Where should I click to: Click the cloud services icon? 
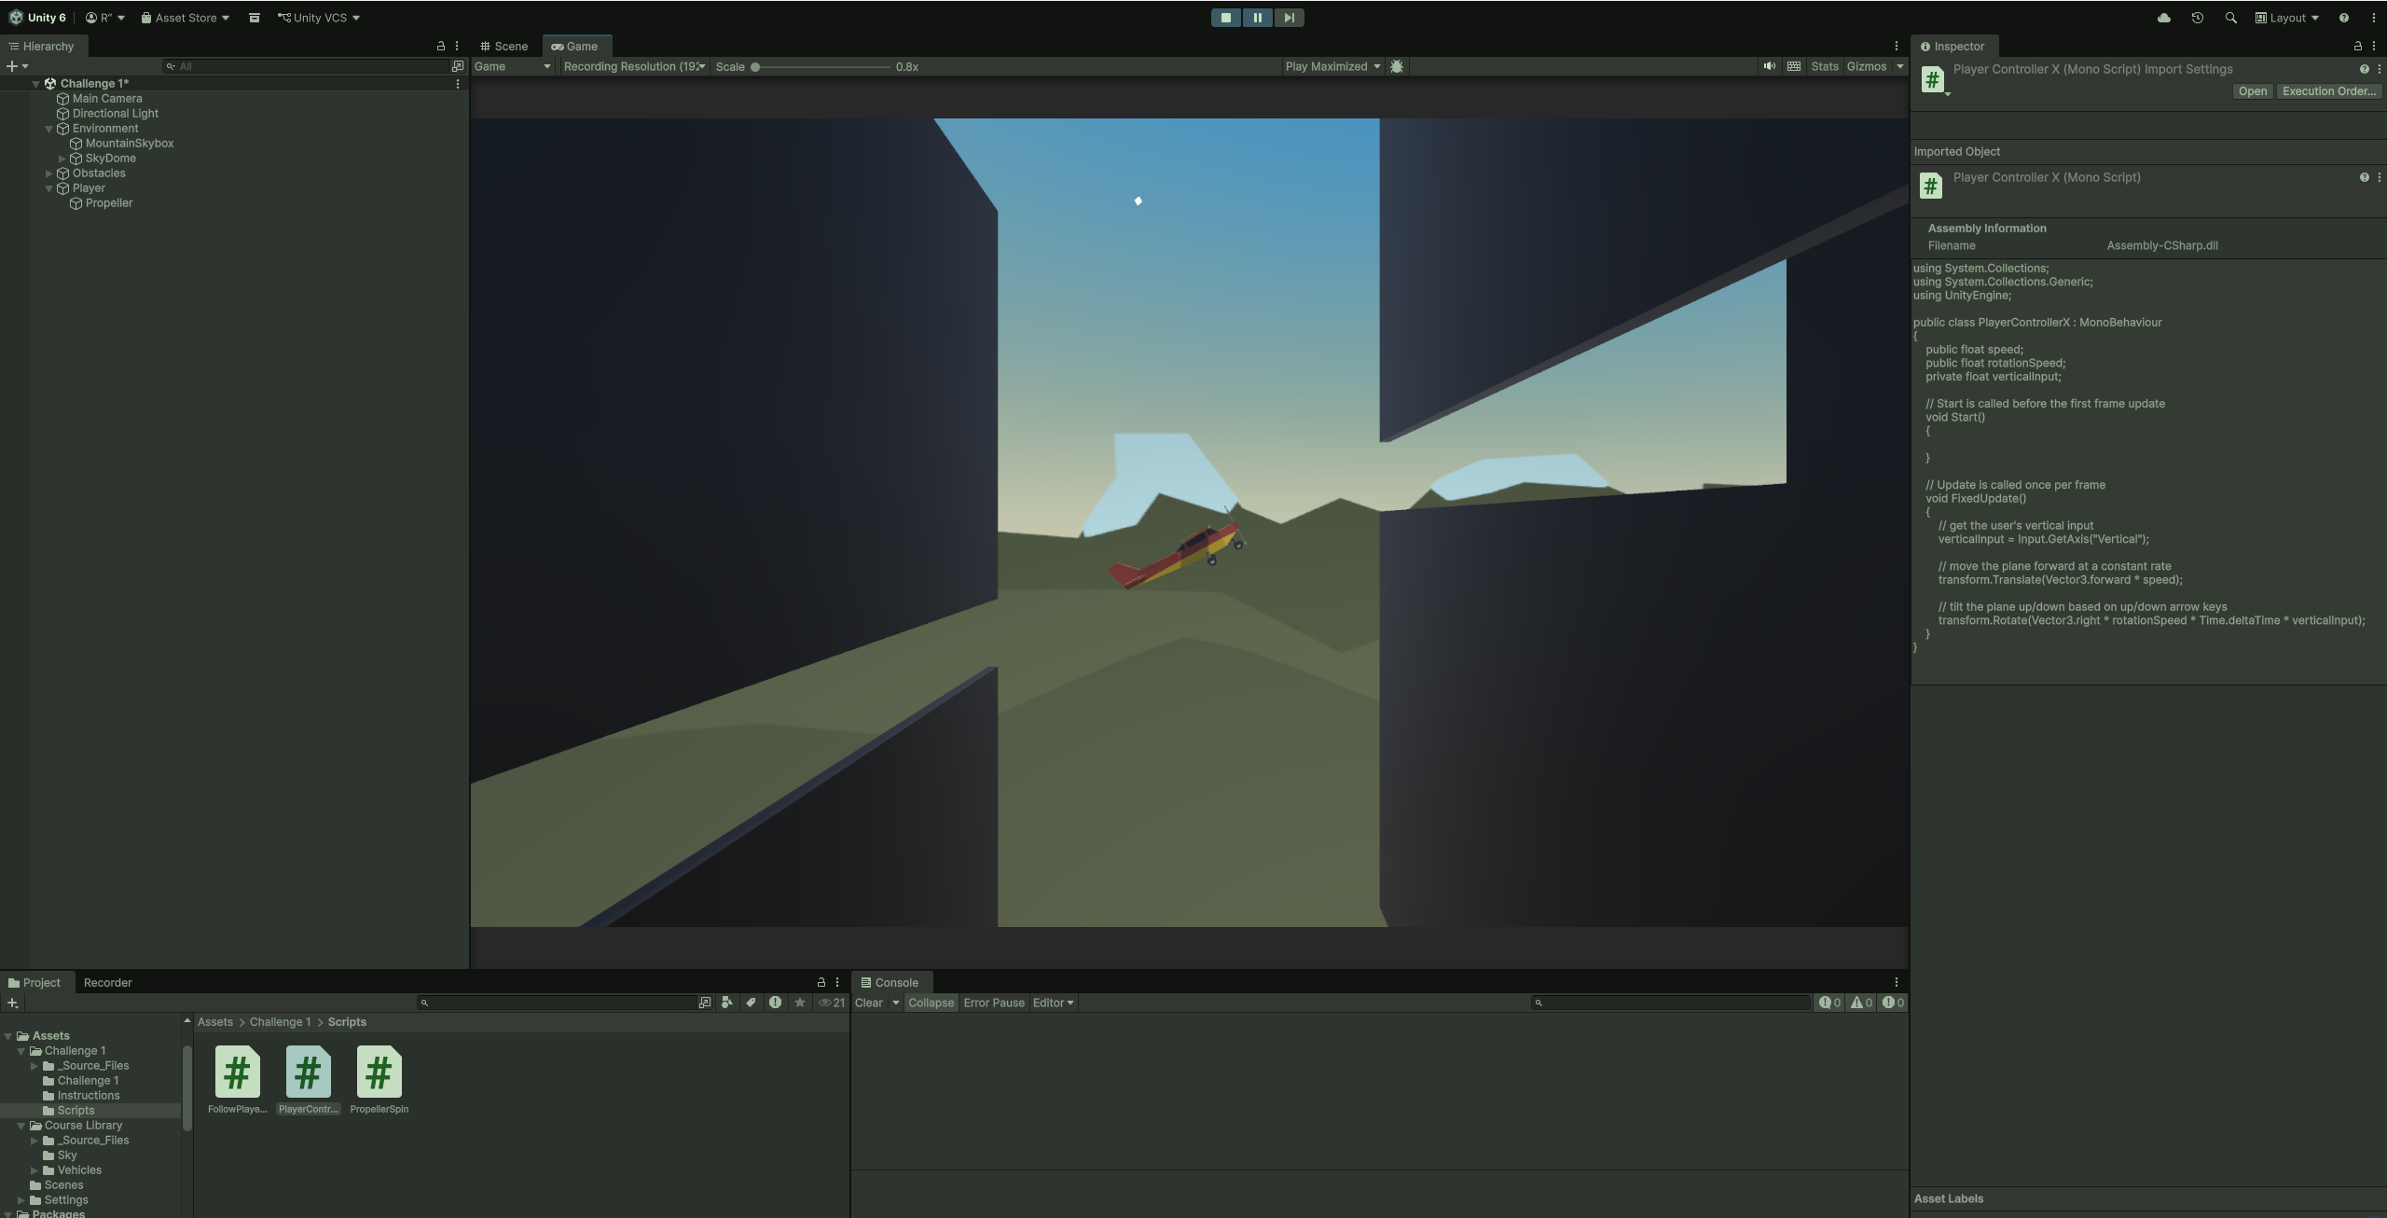tap(2163, 18)
